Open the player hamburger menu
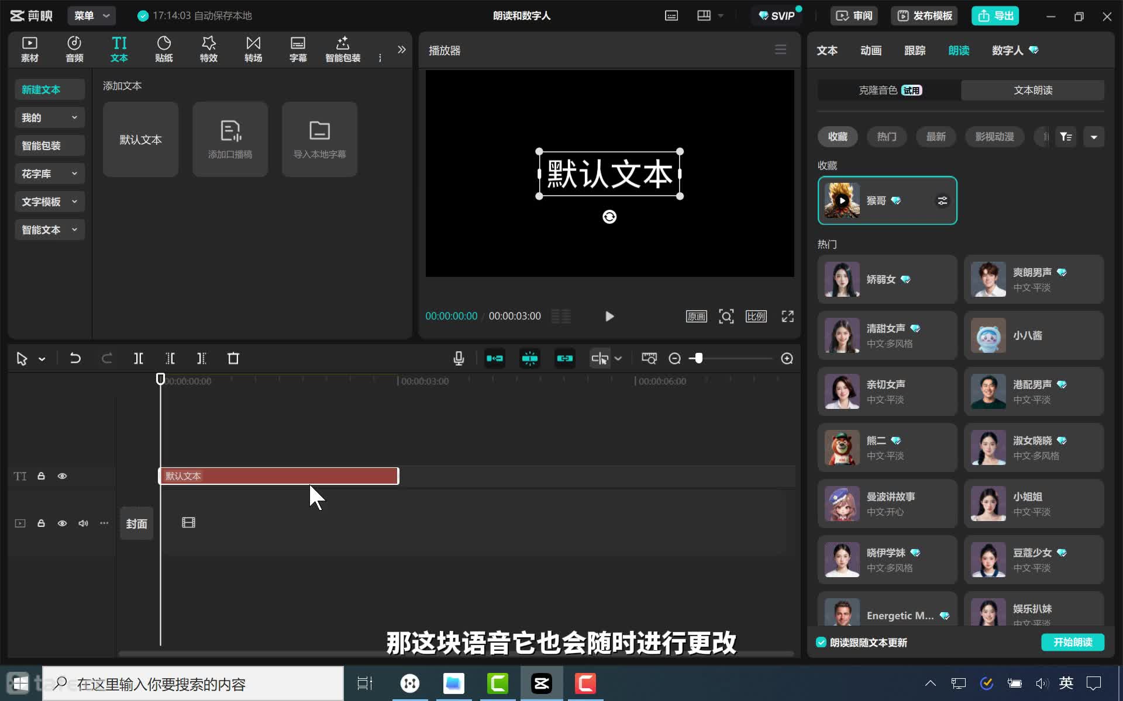This screenshot has height=701, width=1123. [780, 50]
